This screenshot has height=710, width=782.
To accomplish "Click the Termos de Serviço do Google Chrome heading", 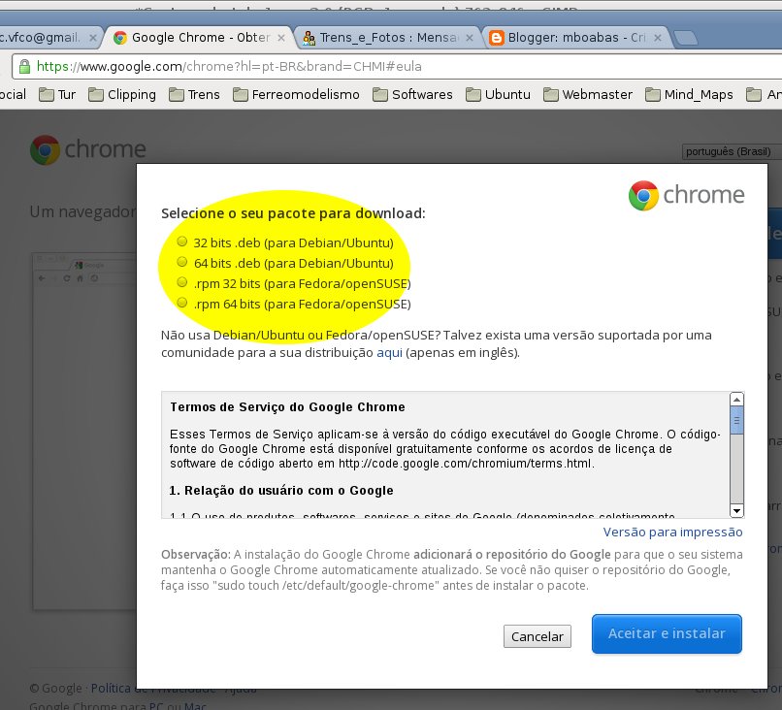I will 287,406.
